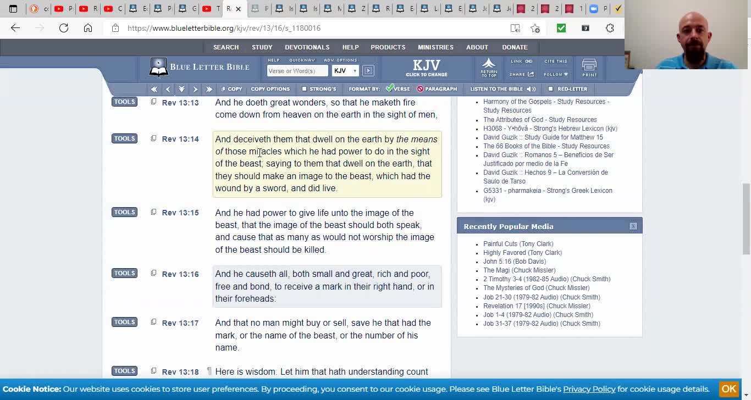Click the Link icon in header

click(521, 62)
